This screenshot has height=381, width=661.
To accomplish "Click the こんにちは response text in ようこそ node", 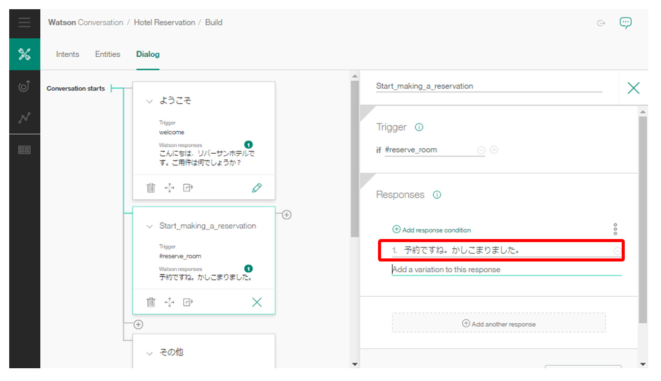I will (207, 157).
